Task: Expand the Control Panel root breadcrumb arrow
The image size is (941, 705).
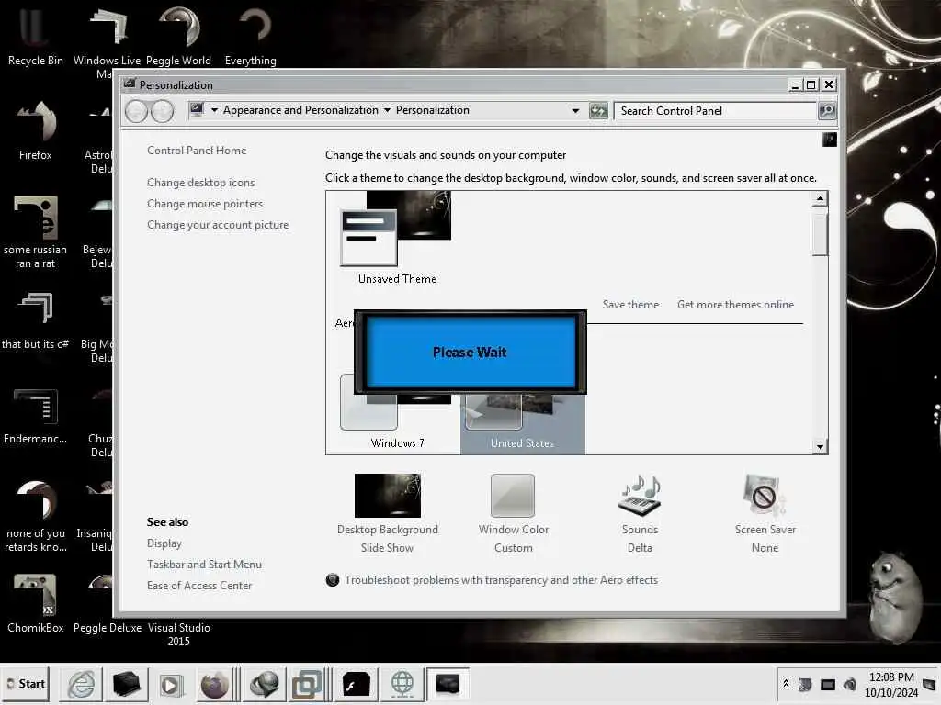Action: tap(214, 110)
